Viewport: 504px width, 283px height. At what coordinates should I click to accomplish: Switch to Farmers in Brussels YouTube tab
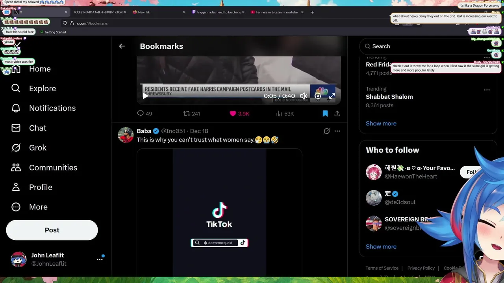point(277,12)
